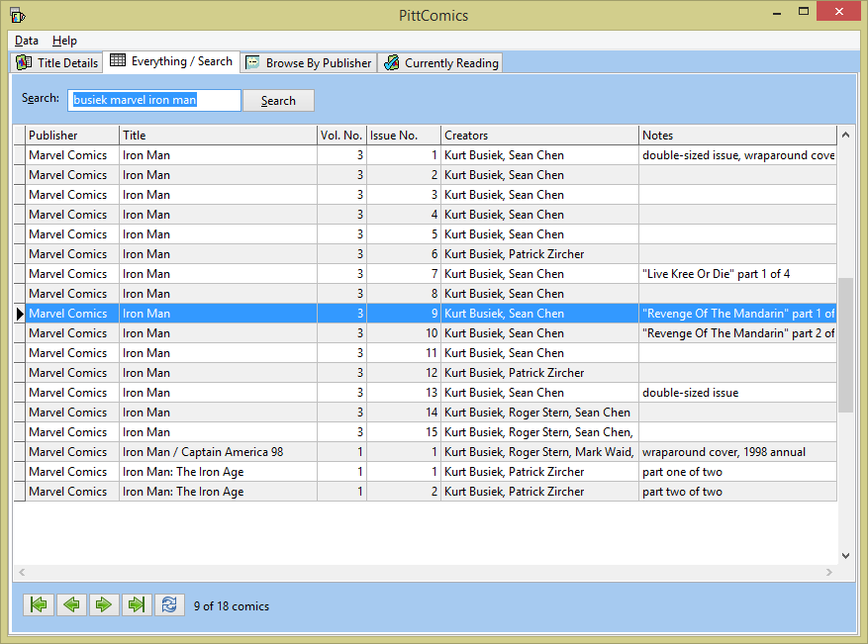The width and height of the screenshot is (868, 644).
Task: Select row header of Iron Man issue 2
Action: (20, 175)
